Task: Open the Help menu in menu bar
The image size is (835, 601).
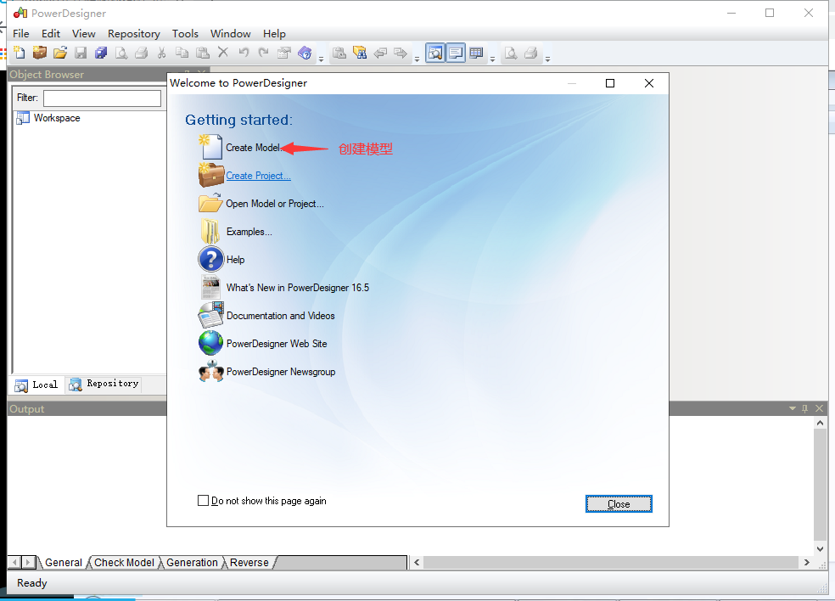Action: click(274, 34)
